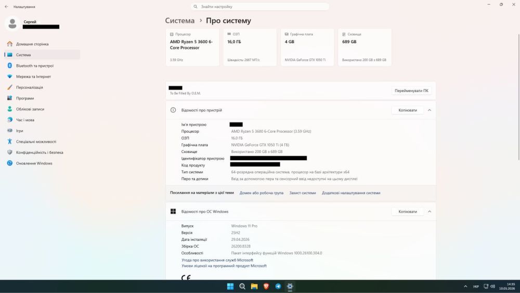Image resolution: width=520 pixels, height=293 pixels.
Task: Collapse Відомості про пристрій section
Action: (x=430, y=110)
